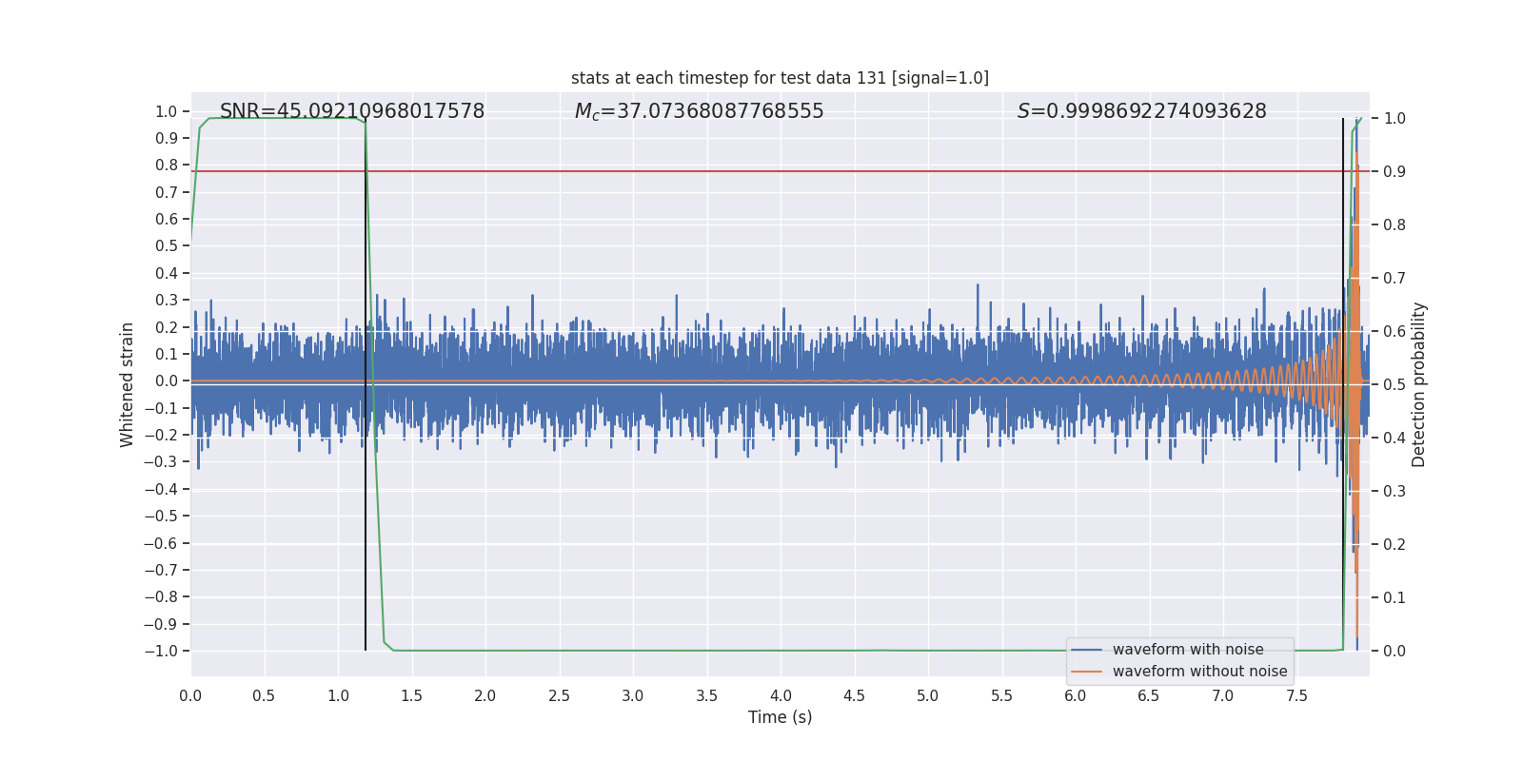The image size is (1523, 761).
Task: Click tick 0.4 on the Whitened strain axis
Action: click(167, 273)
